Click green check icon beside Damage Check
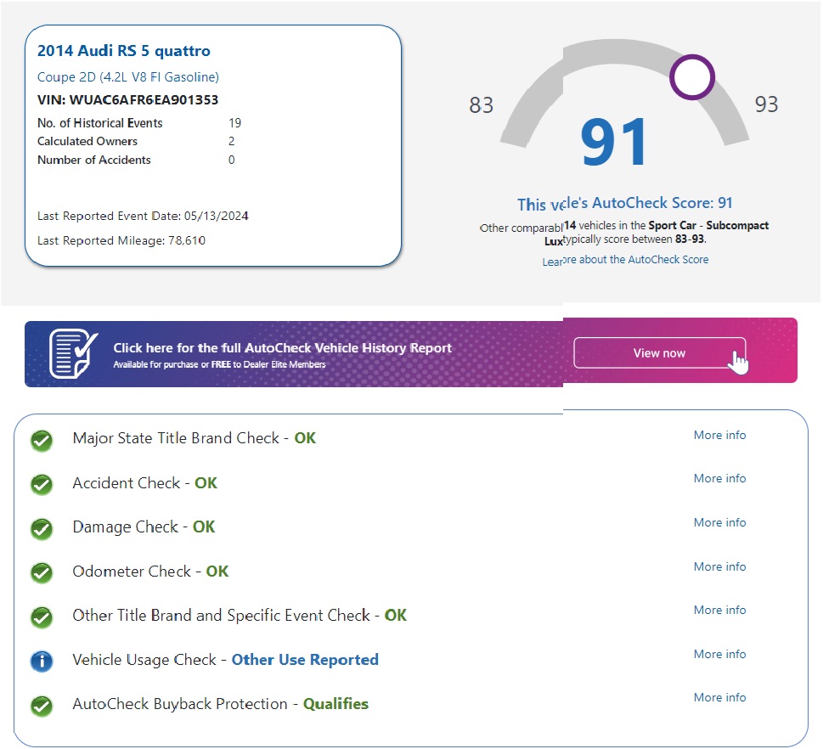The width and height of the screenshot is (823, 749). point(42,529)
